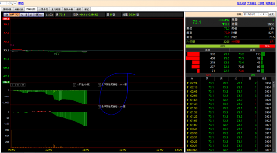Click the 外盤量 671 value
The height and width of the screenshot is (153, 277).
pos(272,42)
